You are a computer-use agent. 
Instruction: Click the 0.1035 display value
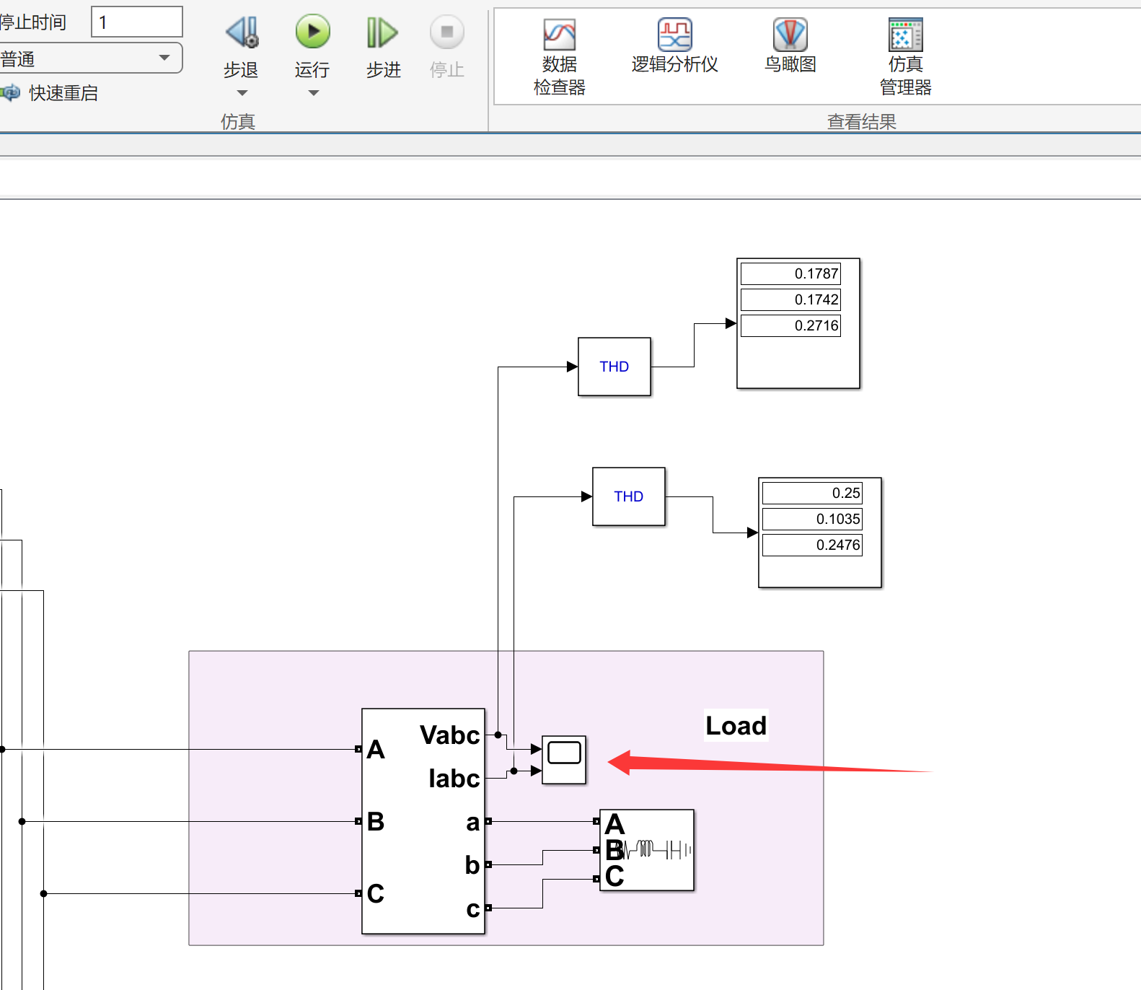tap(812, 519)
